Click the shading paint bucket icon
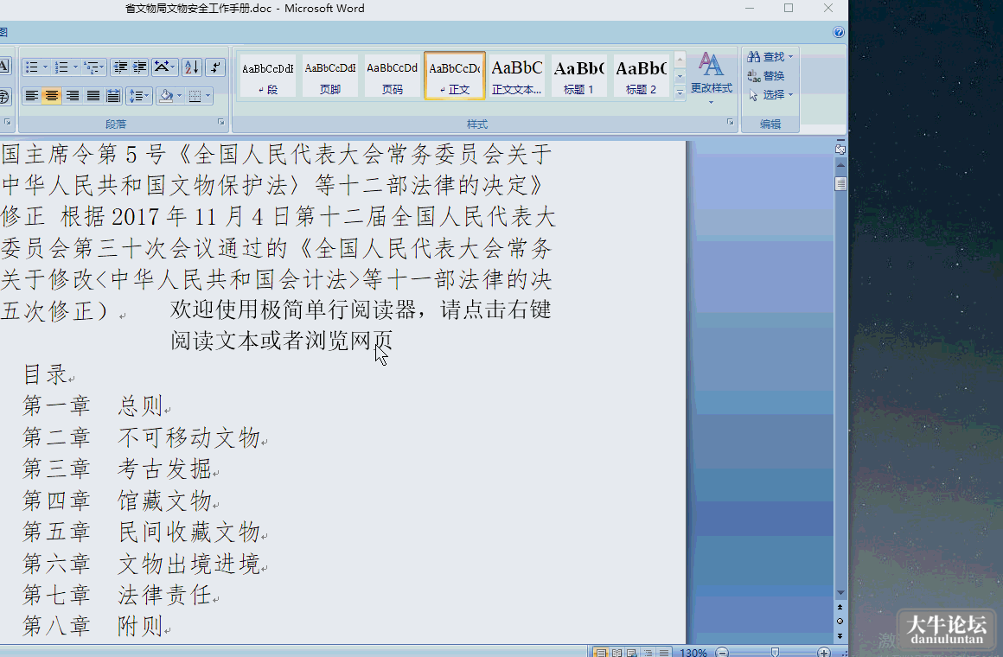 click(x=166, y=96)
